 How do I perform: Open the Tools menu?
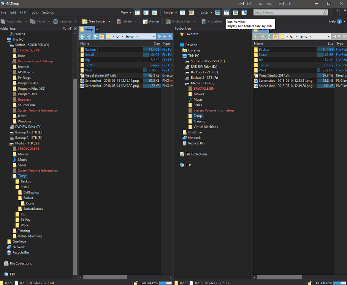[34, 13]
